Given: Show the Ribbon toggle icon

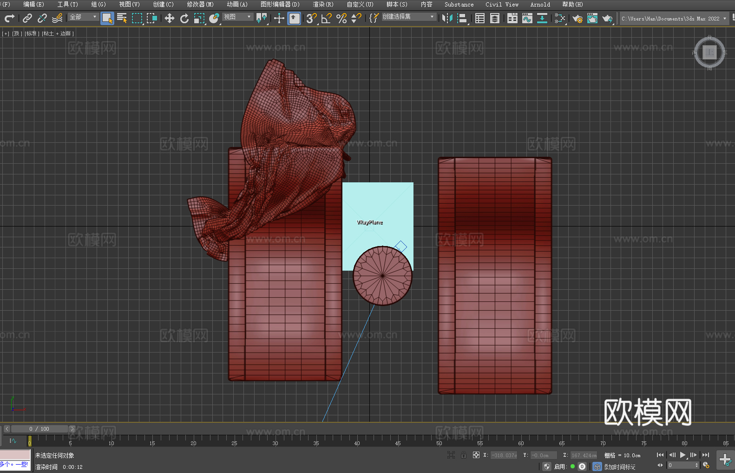Looking at the screenshot, I should (x=512, y=18).
